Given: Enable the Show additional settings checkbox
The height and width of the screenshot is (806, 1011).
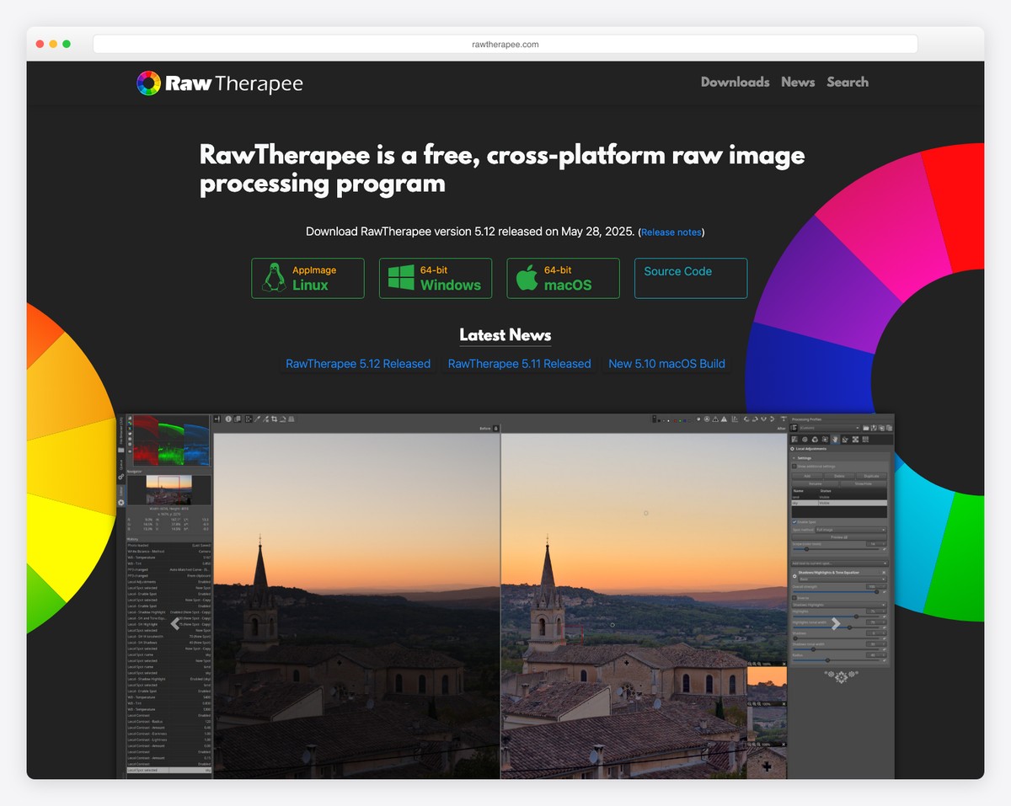Looking at the screenshot, I should [x=795, y=467].
